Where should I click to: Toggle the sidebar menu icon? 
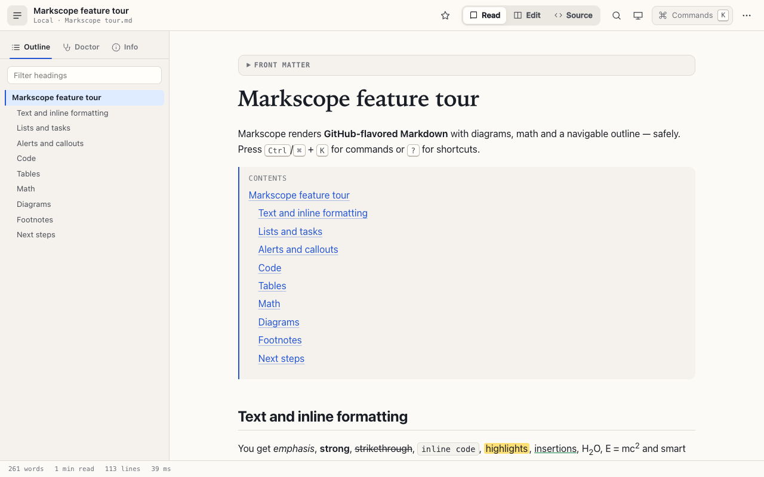[x=17, y=16]
